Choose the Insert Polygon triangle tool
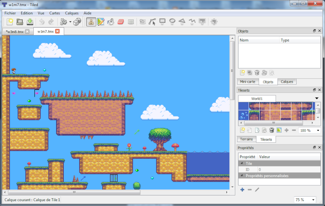 pyautogui.click(x=182, y=22)
